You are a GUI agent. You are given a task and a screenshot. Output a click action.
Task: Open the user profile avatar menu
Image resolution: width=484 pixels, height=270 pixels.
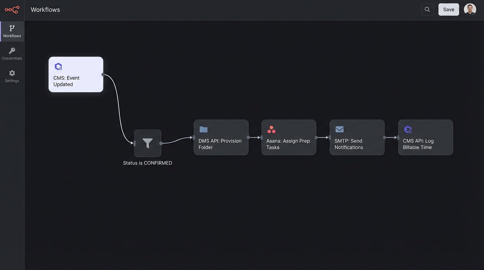470,9
